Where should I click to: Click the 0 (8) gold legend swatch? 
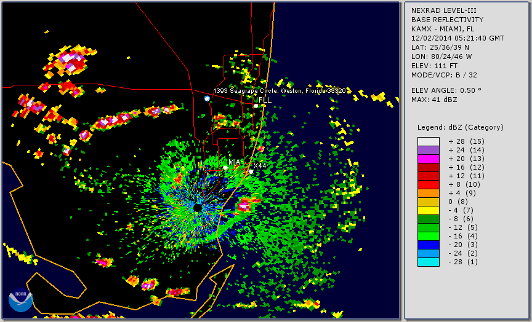click(x=429, y=202)
